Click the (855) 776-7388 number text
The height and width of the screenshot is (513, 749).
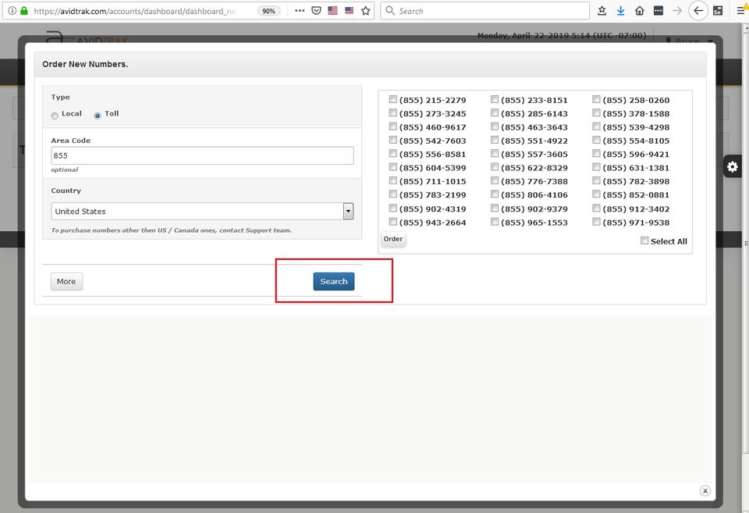(x=534, y=181)
